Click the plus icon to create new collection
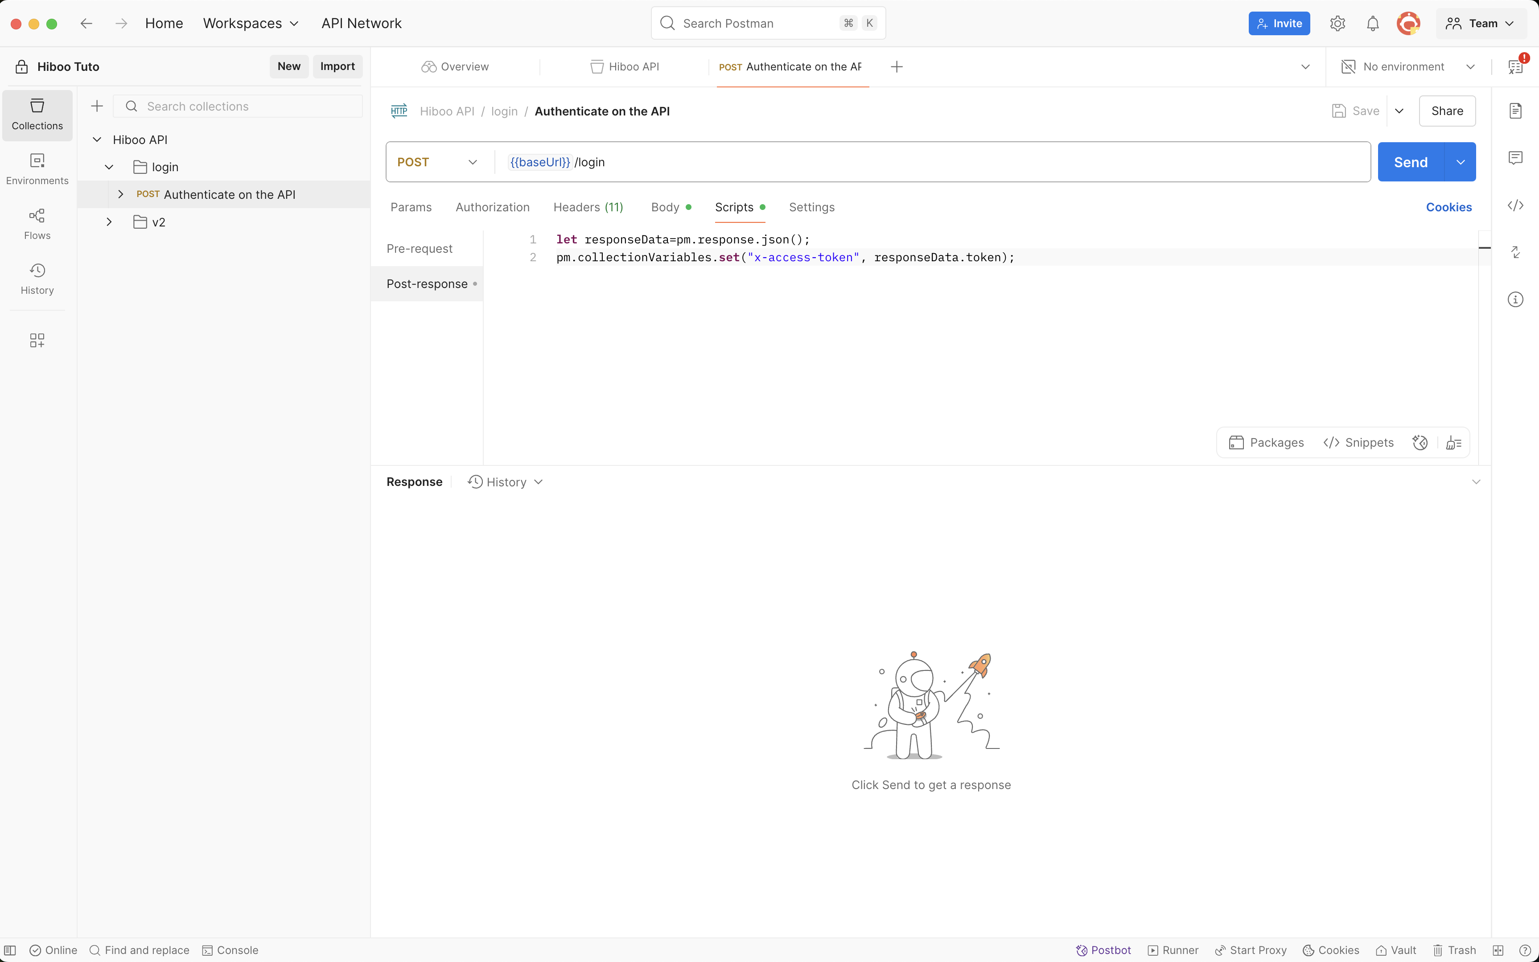The image size is (1539, 962). point(97,106)
